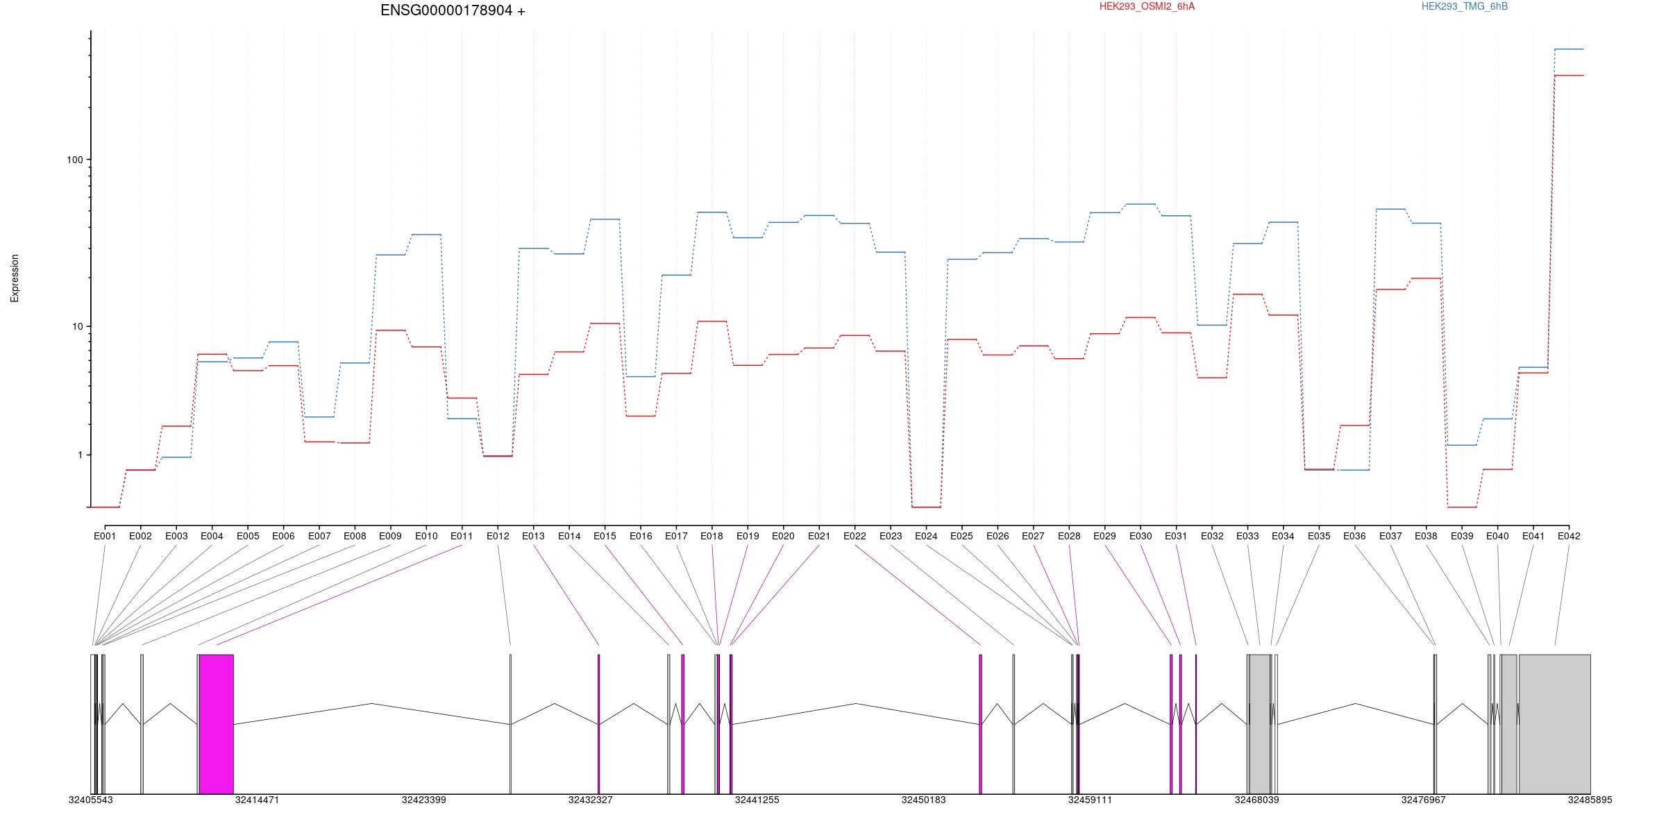Click the gray exon block above 32468039
Screen dimensions: 1666x833
(1260, 724)
